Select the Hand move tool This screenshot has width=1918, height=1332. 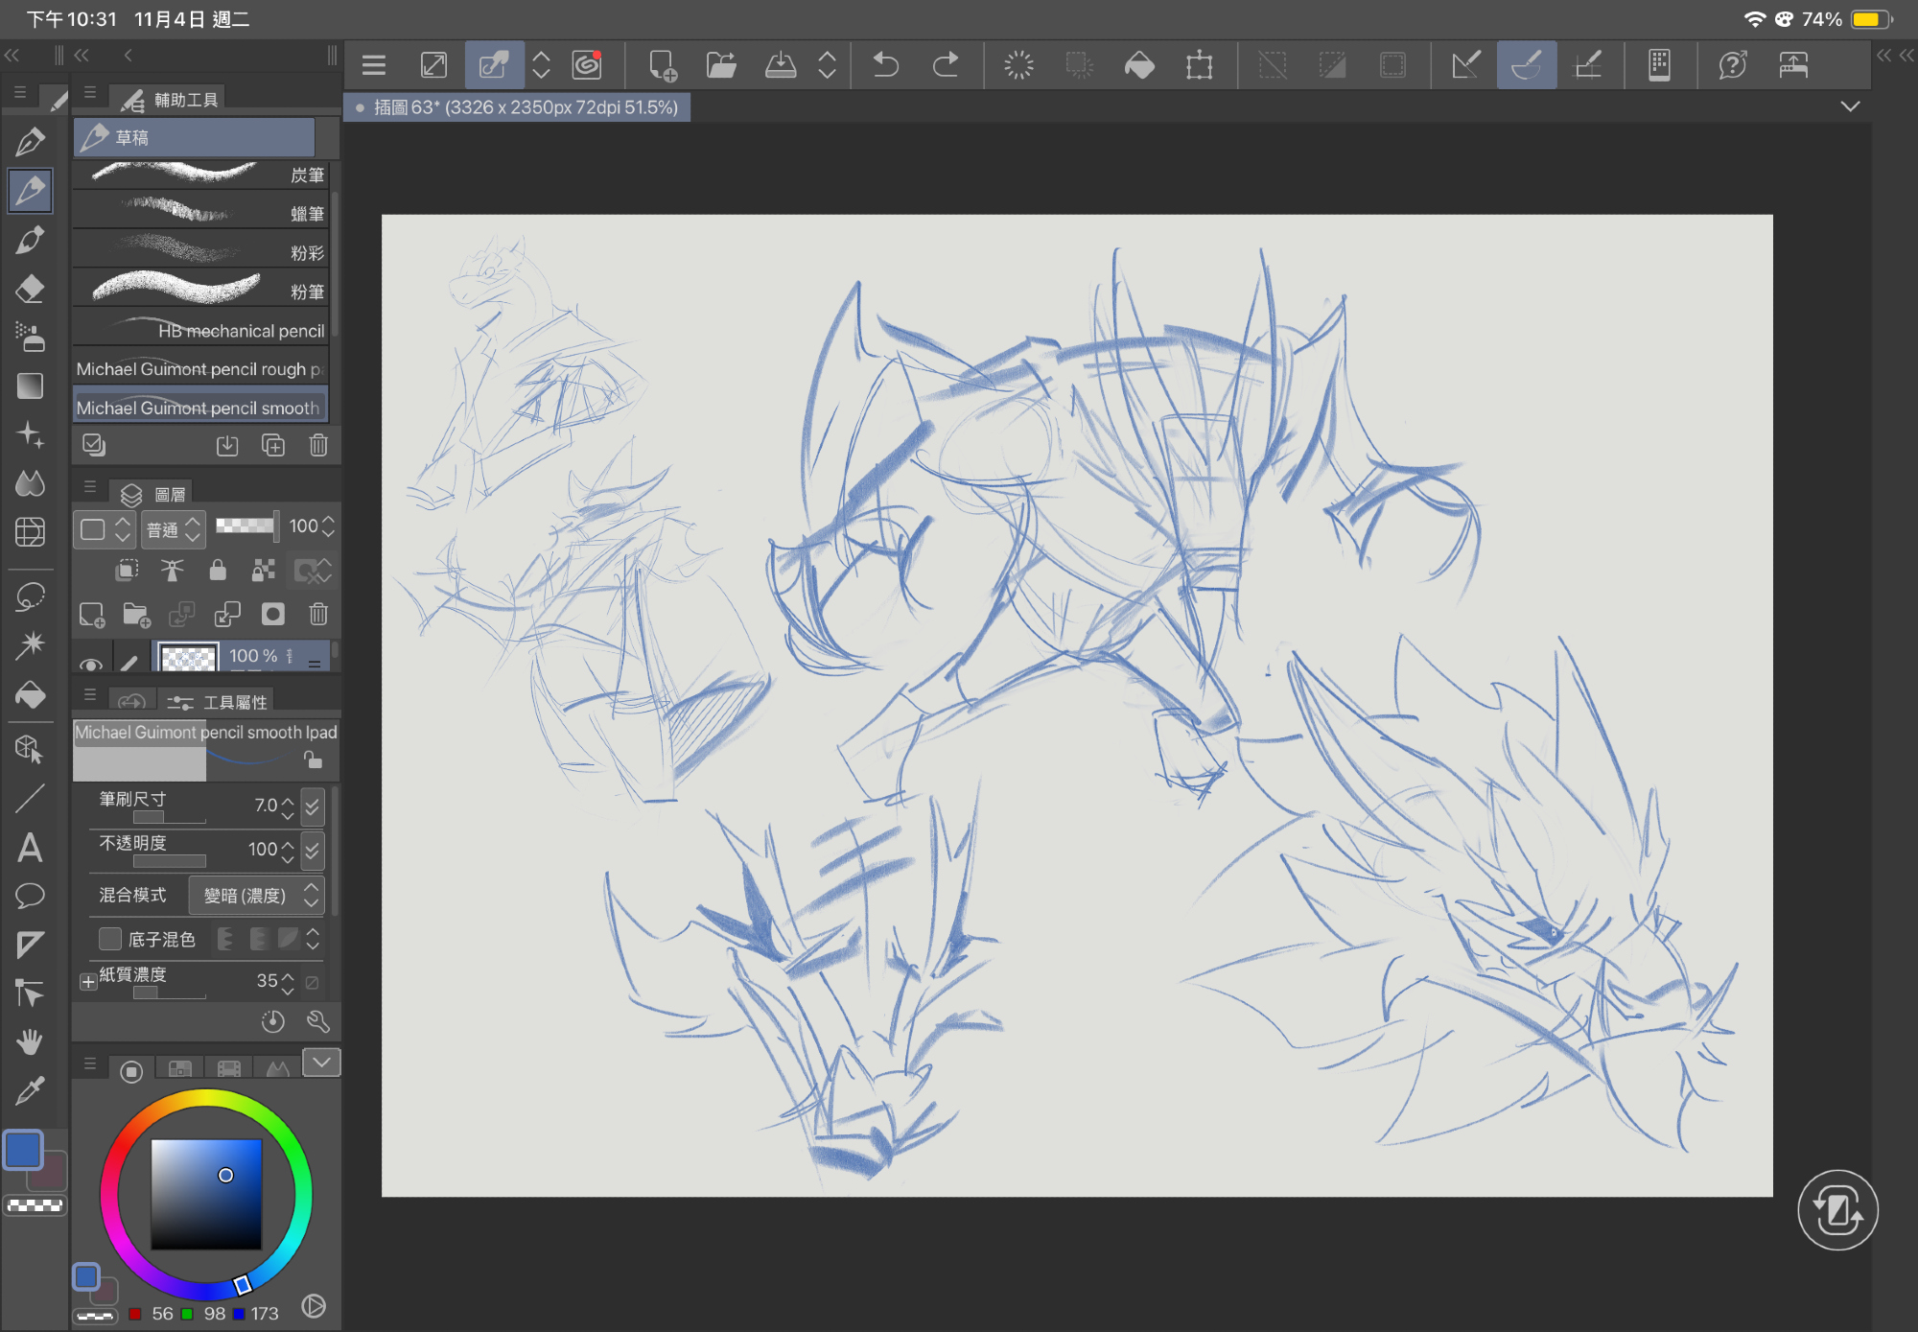pos(30,1041)
